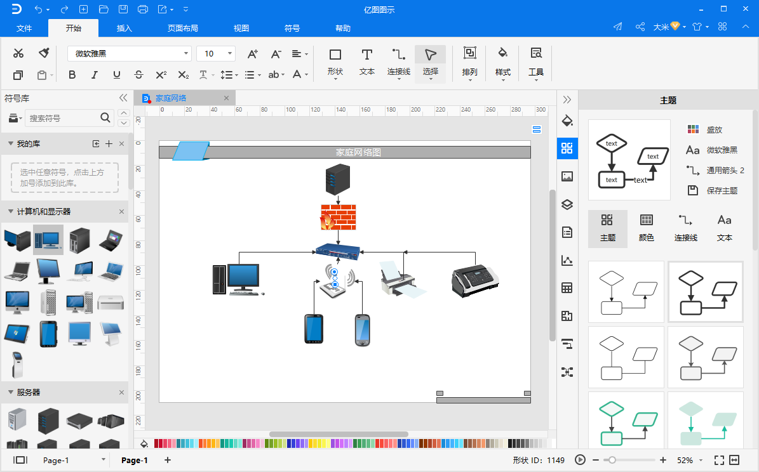Click the 保存主题 save theme button
The image size is (759, 472).
coord(713,190)
